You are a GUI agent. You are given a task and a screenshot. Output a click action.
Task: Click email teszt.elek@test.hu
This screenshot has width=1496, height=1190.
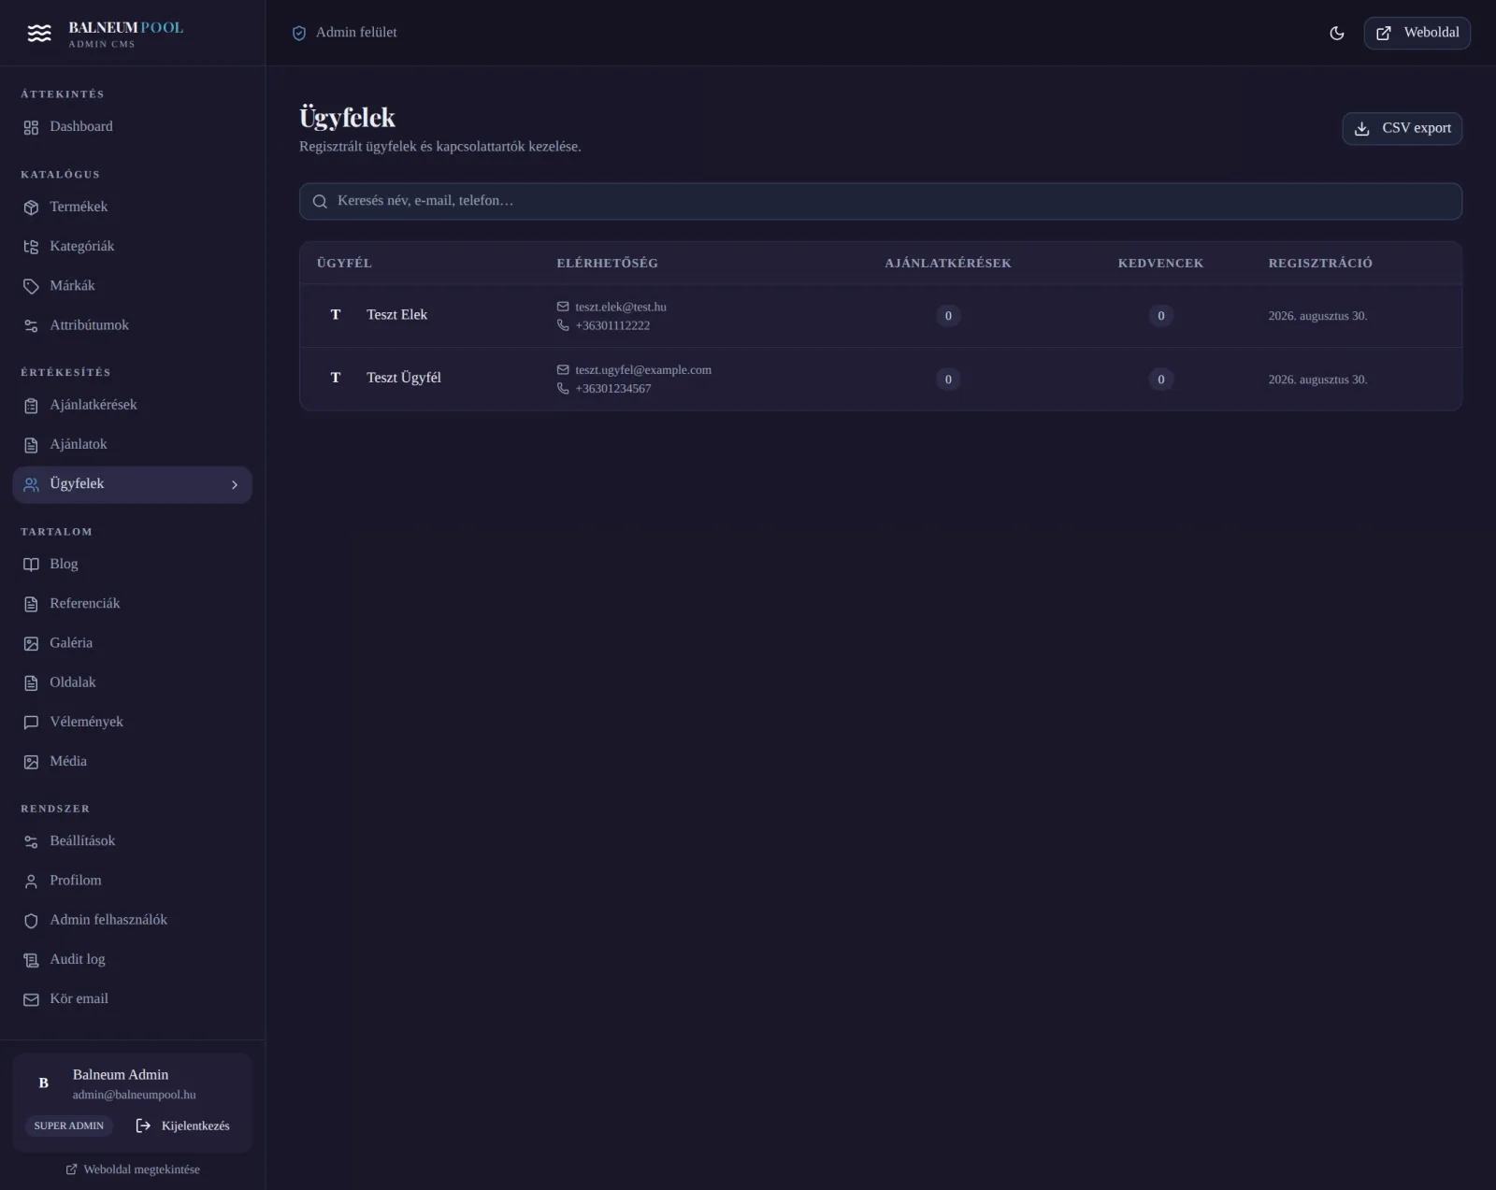click(621, 307)
